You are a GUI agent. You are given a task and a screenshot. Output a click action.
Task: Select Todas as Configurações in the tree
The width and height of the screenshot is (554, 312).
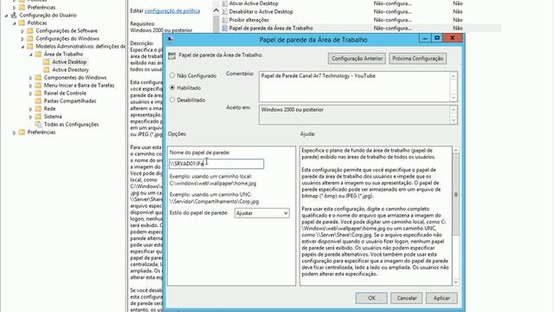pos(71,124)
